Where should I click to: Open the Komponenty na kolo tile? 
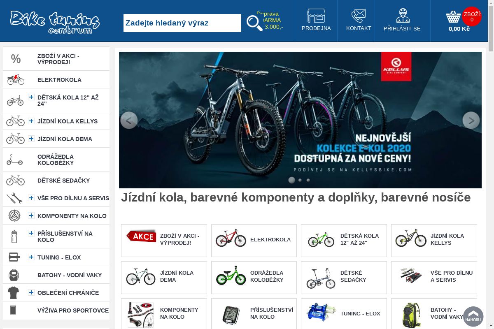tap(164, 313)
